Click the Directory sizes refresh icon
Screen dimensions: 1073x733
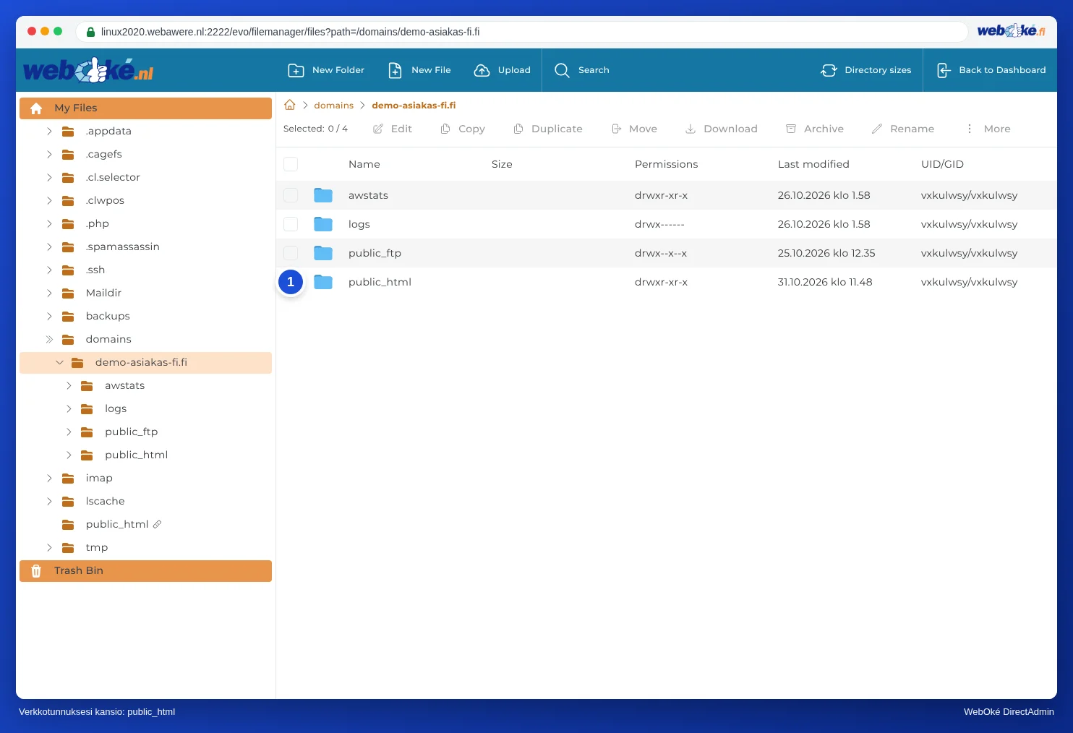point(829,70)
